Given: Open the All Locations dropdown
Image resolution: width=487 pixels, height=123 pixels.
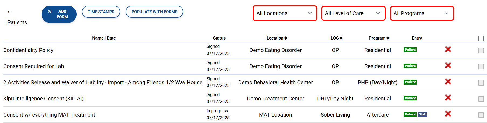Looking at the screenshot, I should pyautogui.click(x=285, y=13).
